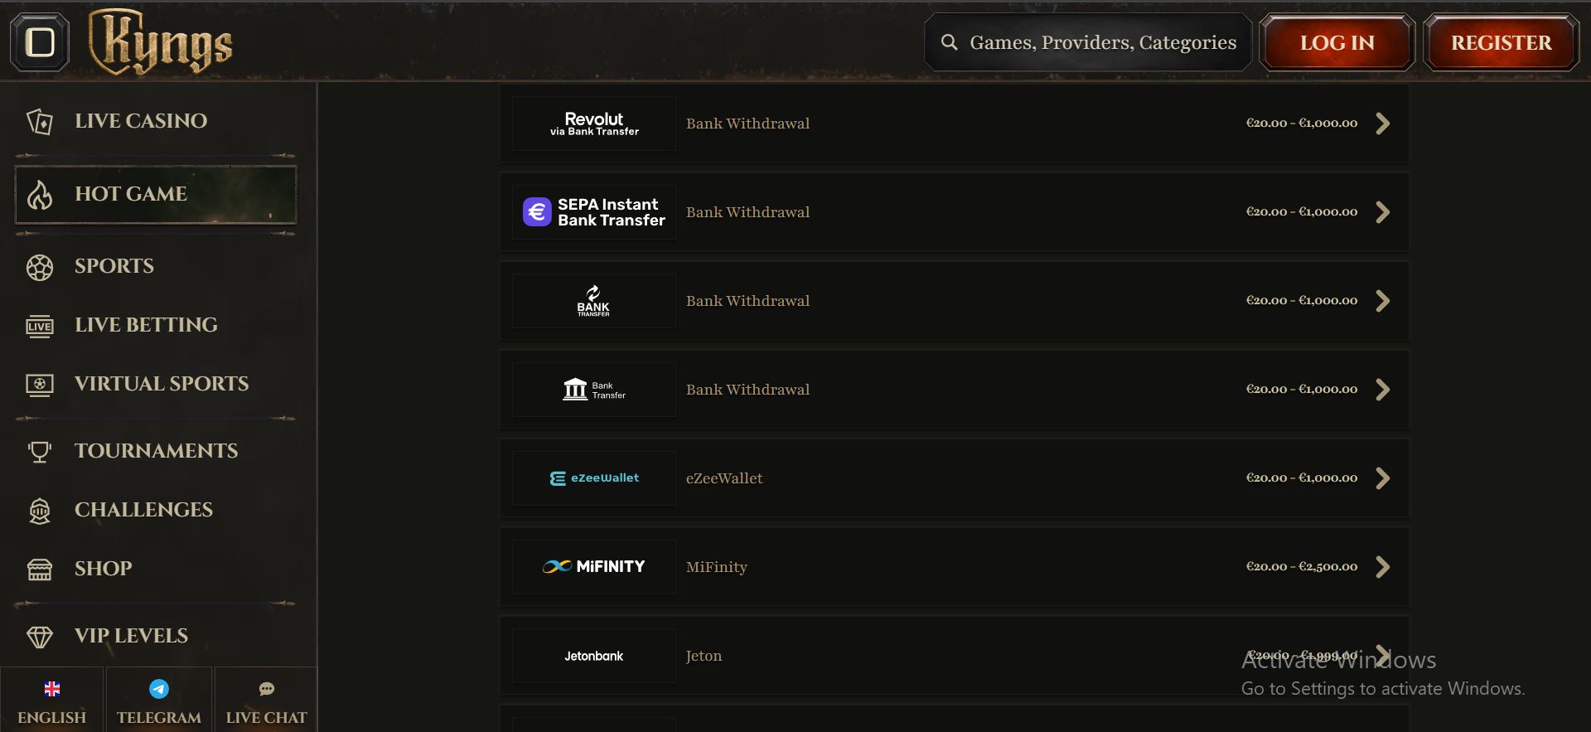
Task: Select the MiFinity €20.00 - €2,500.00 limit text
Action: pos(1302,567)
